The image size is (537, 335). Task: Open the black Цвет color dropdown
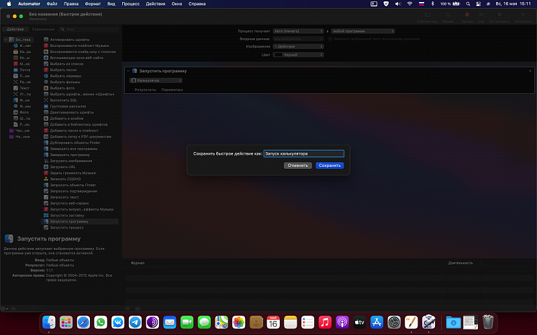pos(298,54)
